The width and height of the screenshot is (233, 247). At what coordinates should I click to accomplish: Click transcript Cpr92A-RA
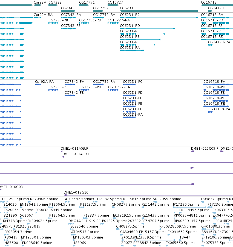(43, 15)
